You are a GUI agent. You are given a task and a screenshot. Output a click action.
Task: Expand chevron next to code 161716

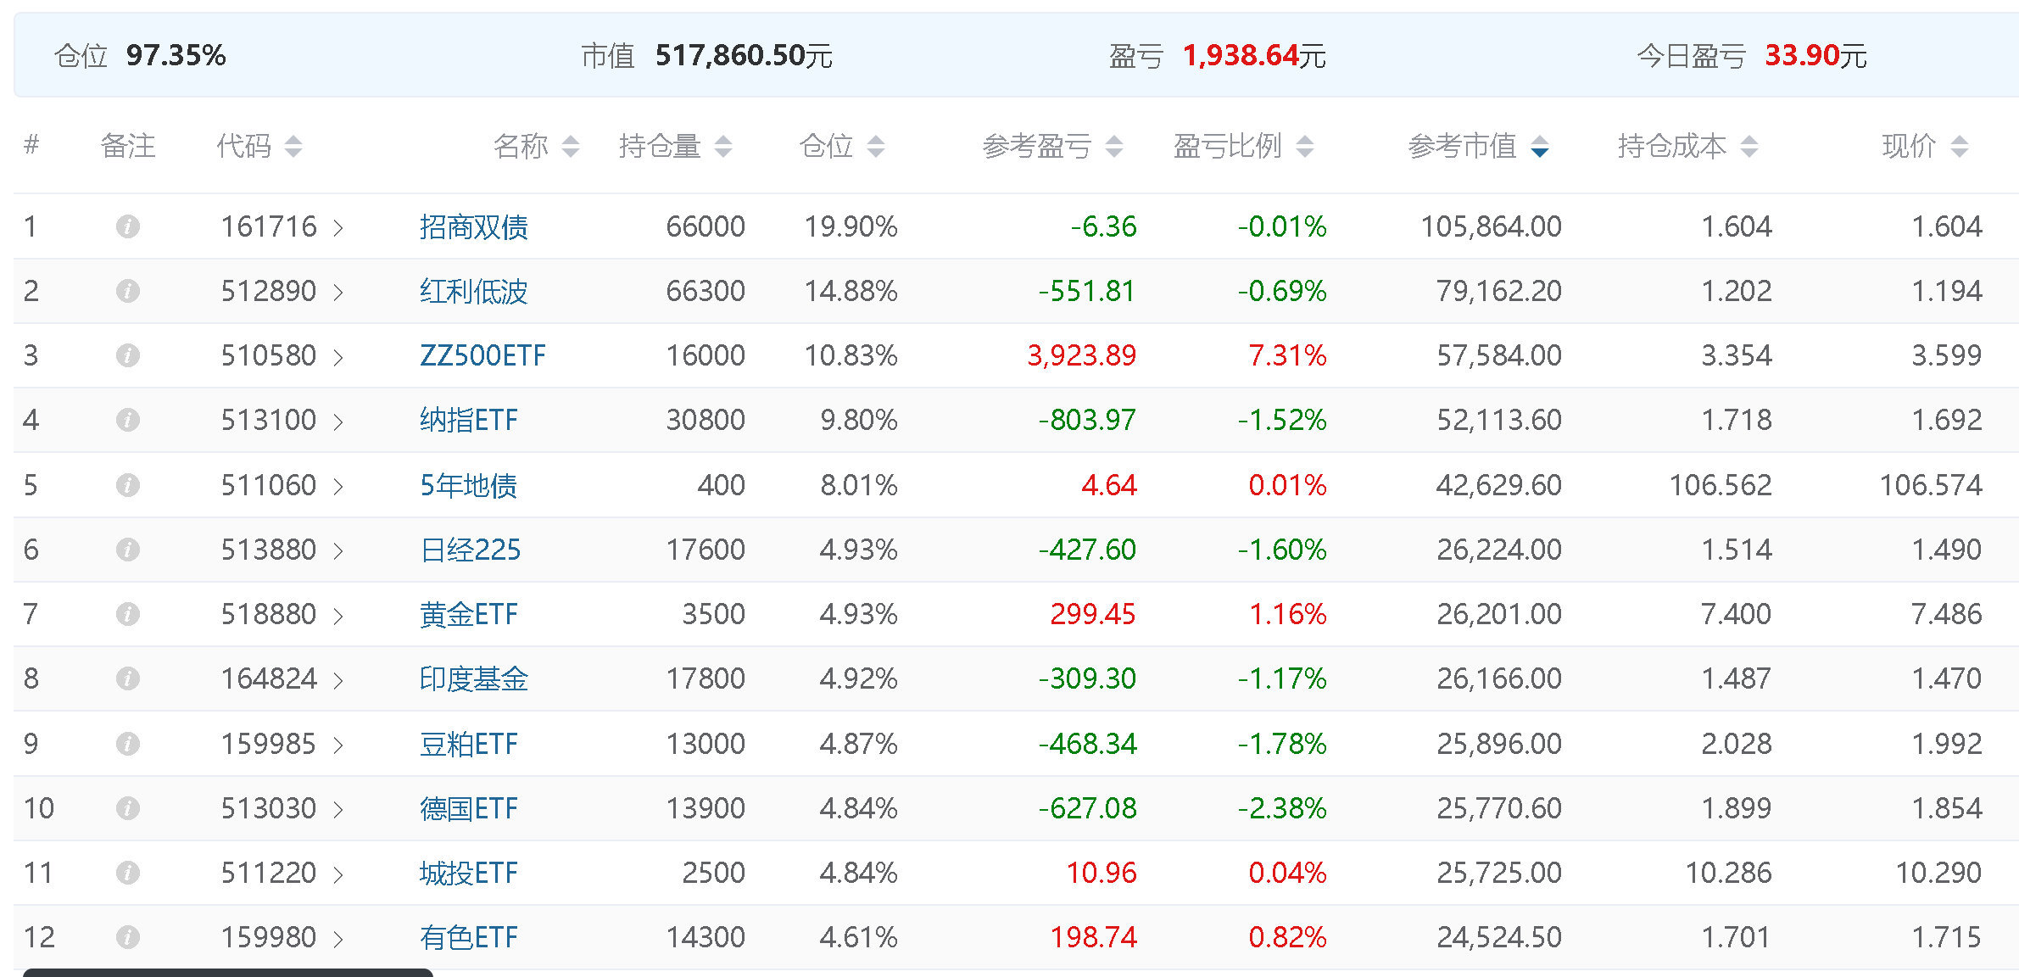click(x=338, y=227)
